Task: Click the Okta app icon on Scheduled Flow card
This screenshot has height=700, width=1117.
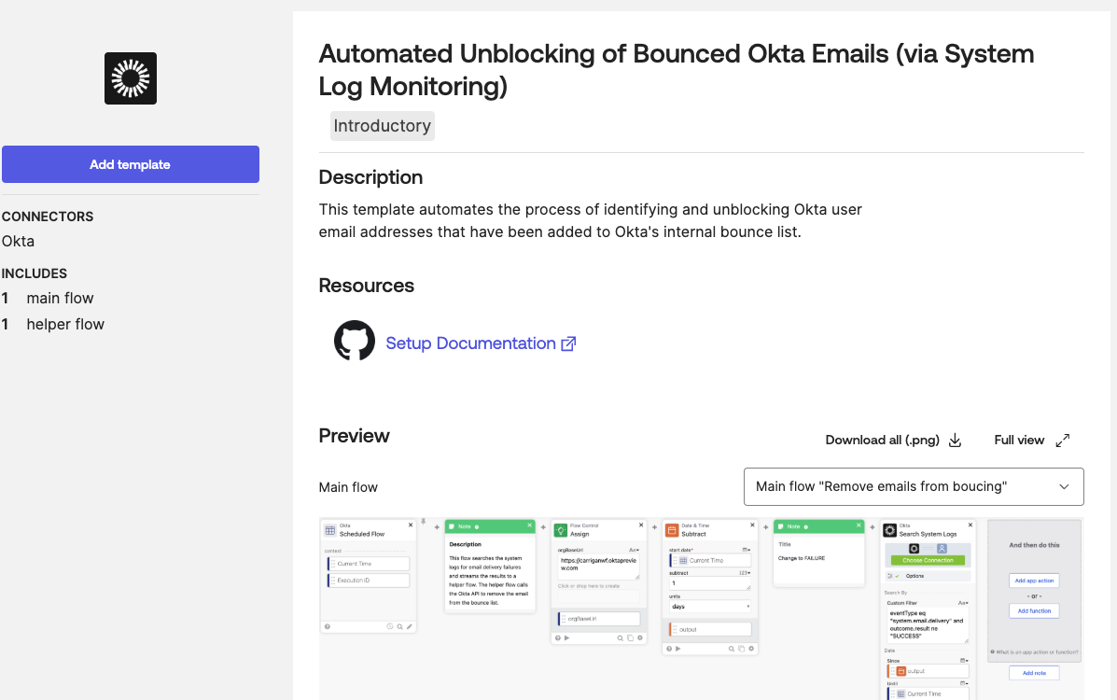Action: (x=329, y=530)
